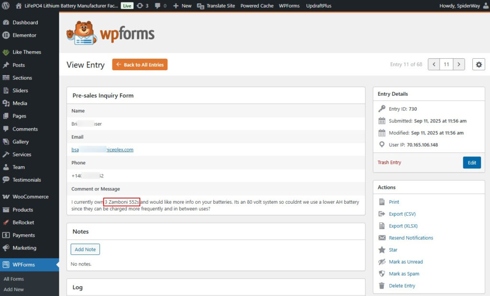Click the Print action
This screenshot has width=490, height=296.
394,202
